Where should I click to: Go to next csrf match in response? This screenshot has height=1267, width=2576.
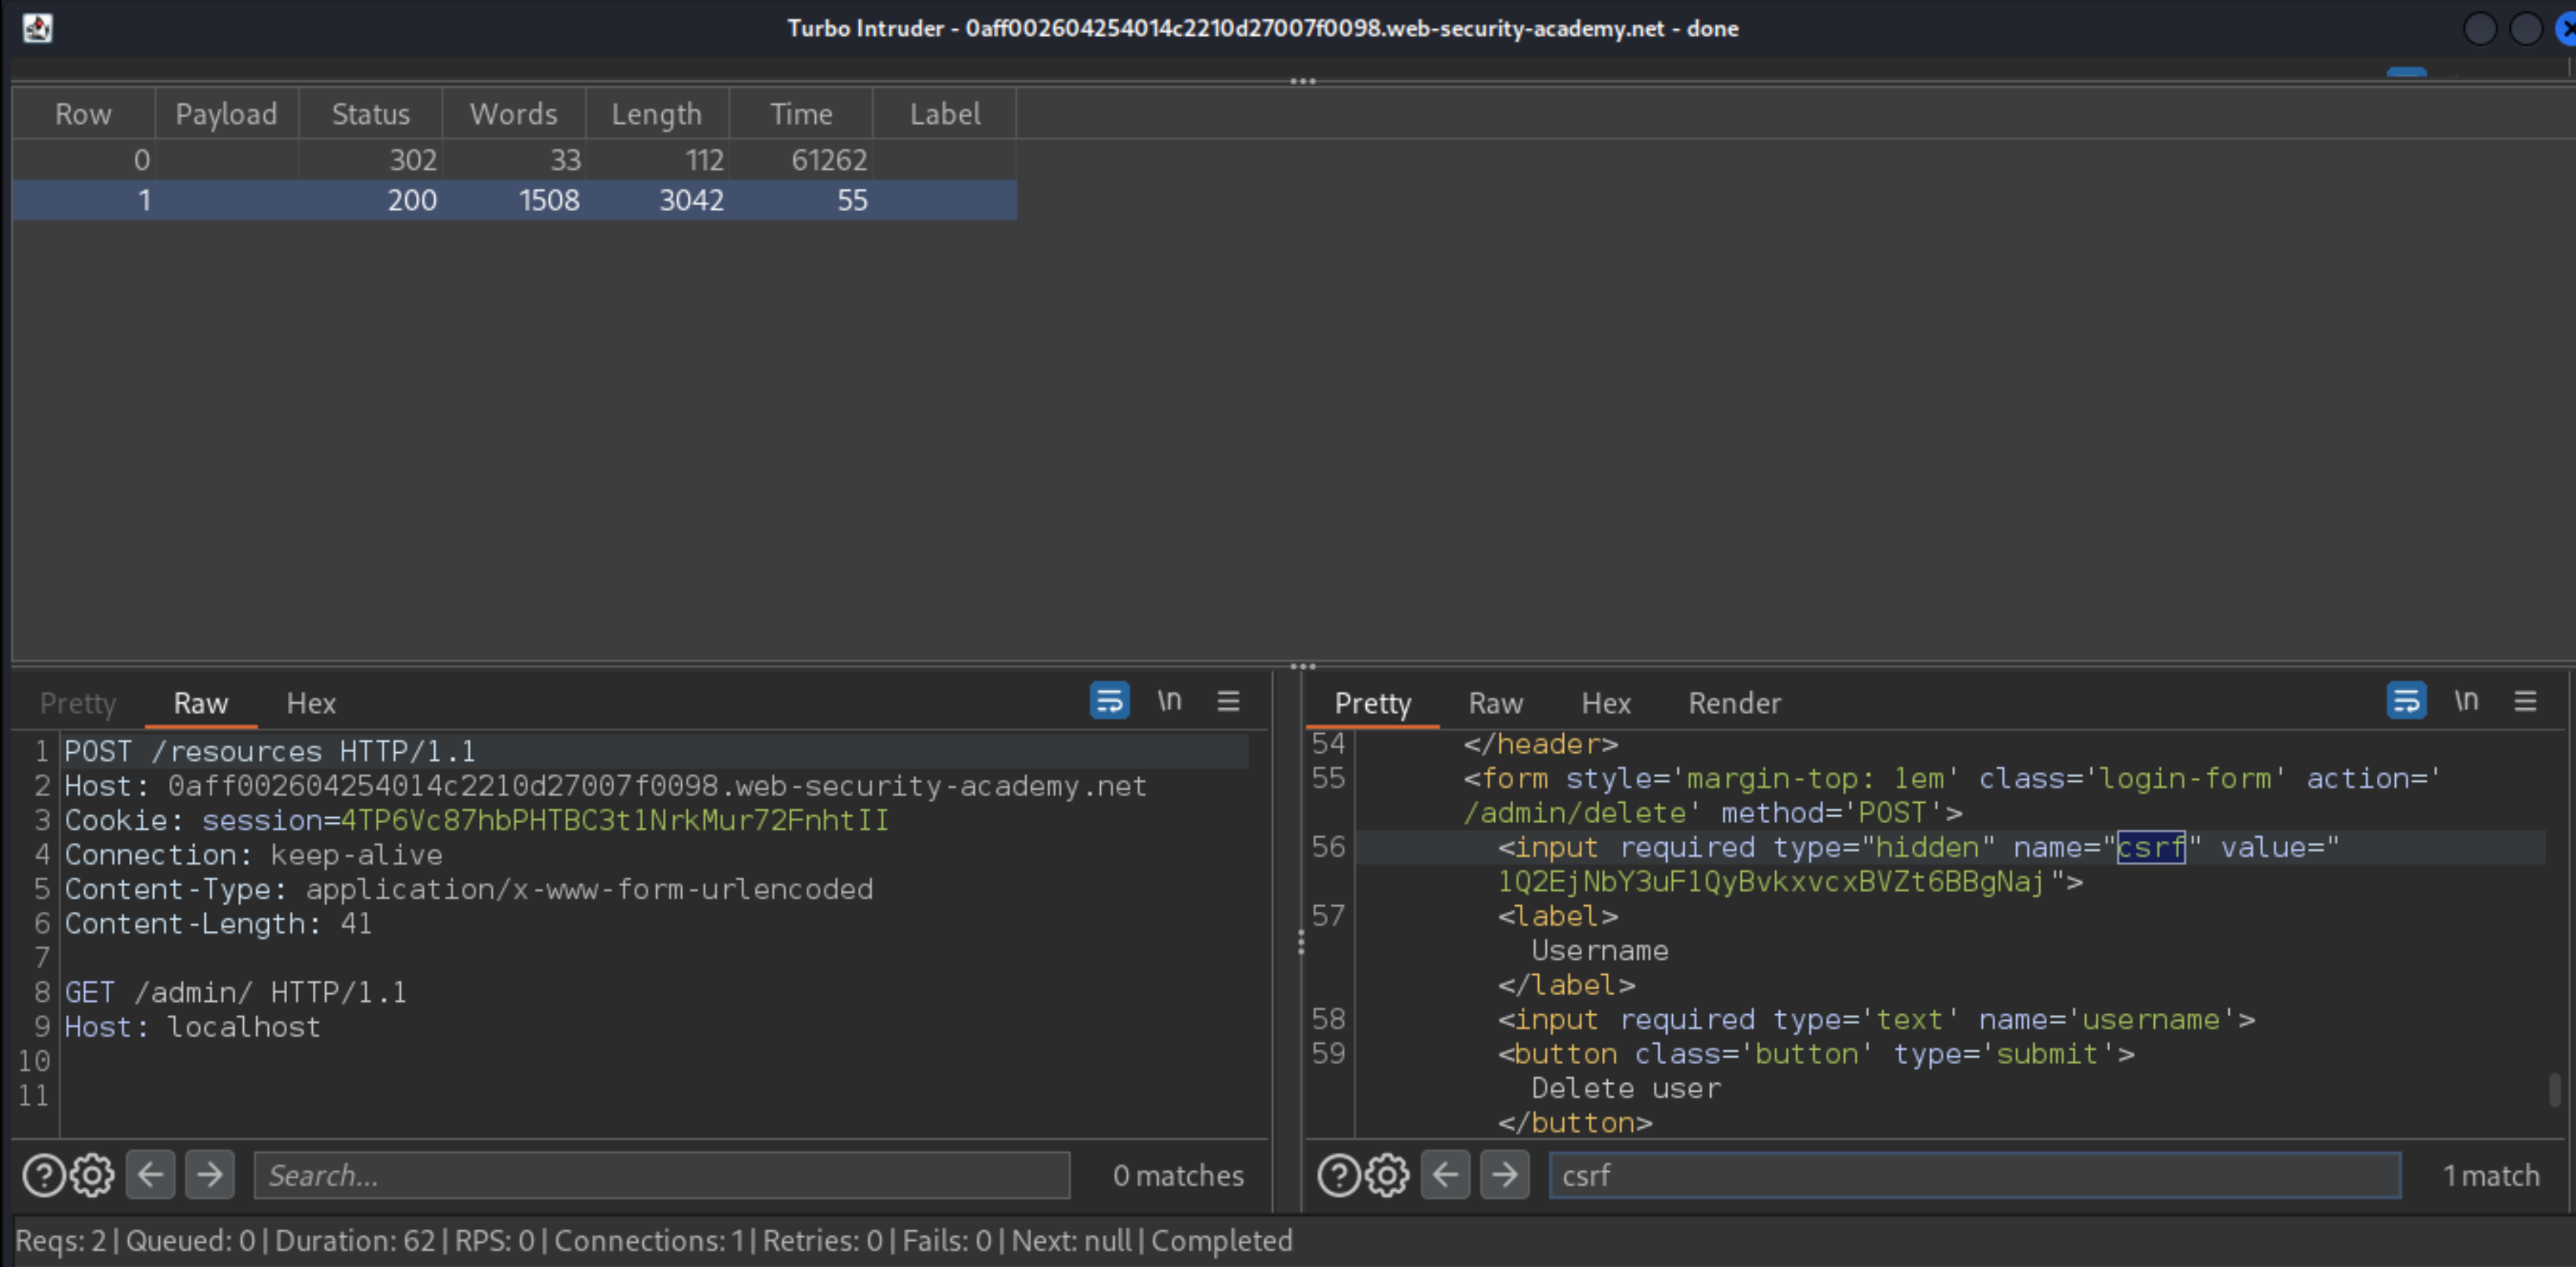(1505, 1174)
